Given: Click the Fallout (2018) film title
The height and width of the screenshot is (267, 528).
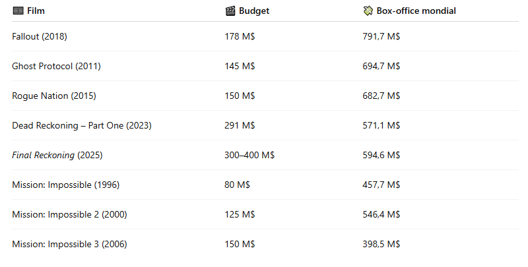Looking at the screenshot, I should tap(40, 36).
